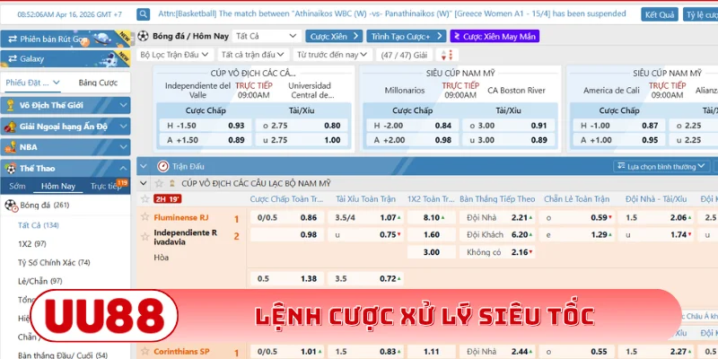Click the search magnifier icon
718x359 pixels.
[144, 14]
